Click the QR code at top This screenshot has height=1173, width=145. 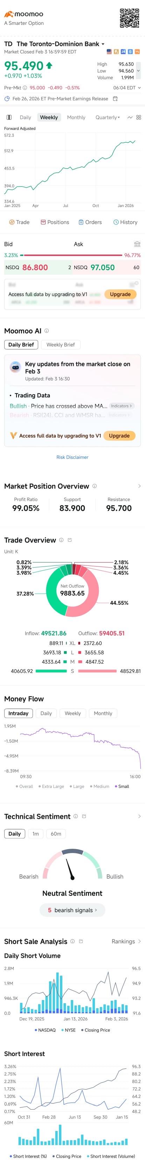pyautogui.click(x=129, y=18)
